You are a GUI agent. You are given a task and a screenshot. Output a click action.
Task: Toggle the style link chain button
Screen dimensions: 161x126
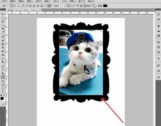pos(85,6)
